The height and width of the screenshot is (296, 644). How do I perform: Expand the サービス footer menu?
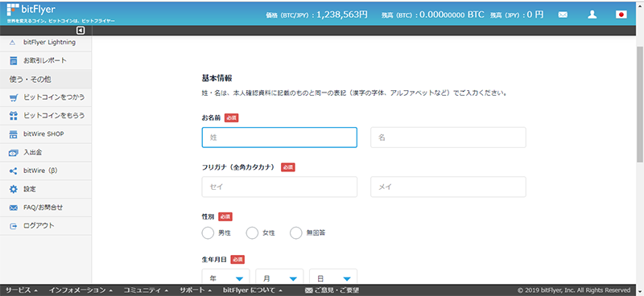click(x=22, y=290)
